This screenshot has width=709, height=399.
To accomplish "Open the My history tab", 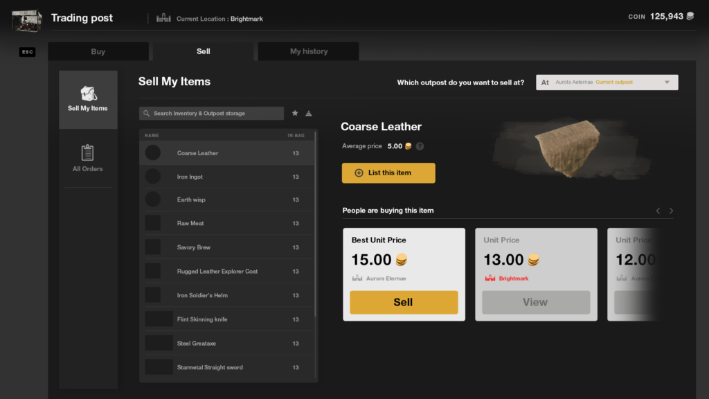I will [x=309, y=51].
